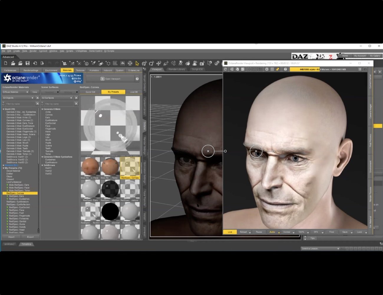The image size is (383, 295).
Task: Open the All Surfaces dropdown
Action: point(57,98)
